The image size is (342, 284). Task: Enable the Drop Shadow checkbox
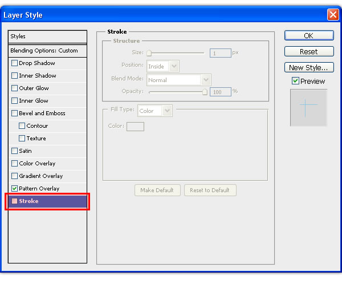14,63
